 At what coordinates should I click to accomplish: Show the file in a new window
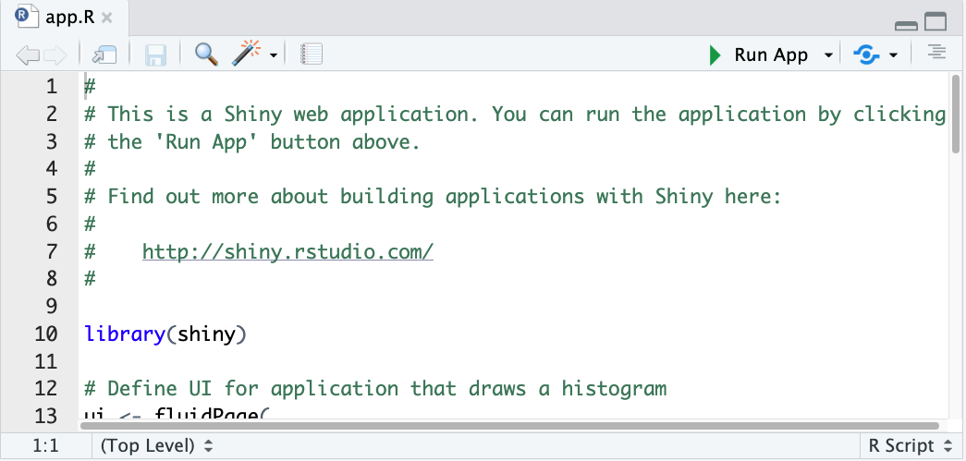[x=104, y=55]
